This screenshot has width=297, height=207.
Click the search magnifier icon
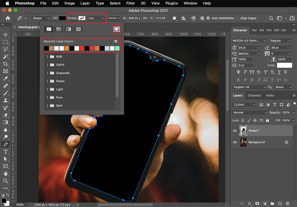271,18
